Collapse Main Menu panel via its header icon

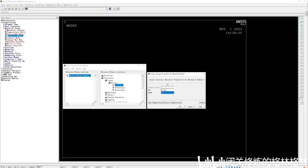[x=57, y=18]
